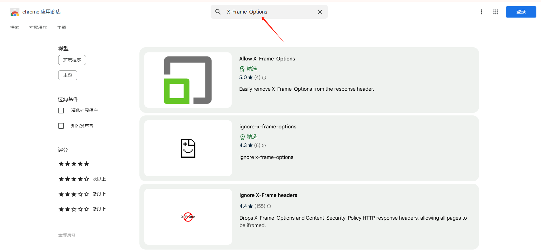
Task: Click the 精选 badge icon on Allow X-Frame-Options
Action: click(x=242, y=69)
